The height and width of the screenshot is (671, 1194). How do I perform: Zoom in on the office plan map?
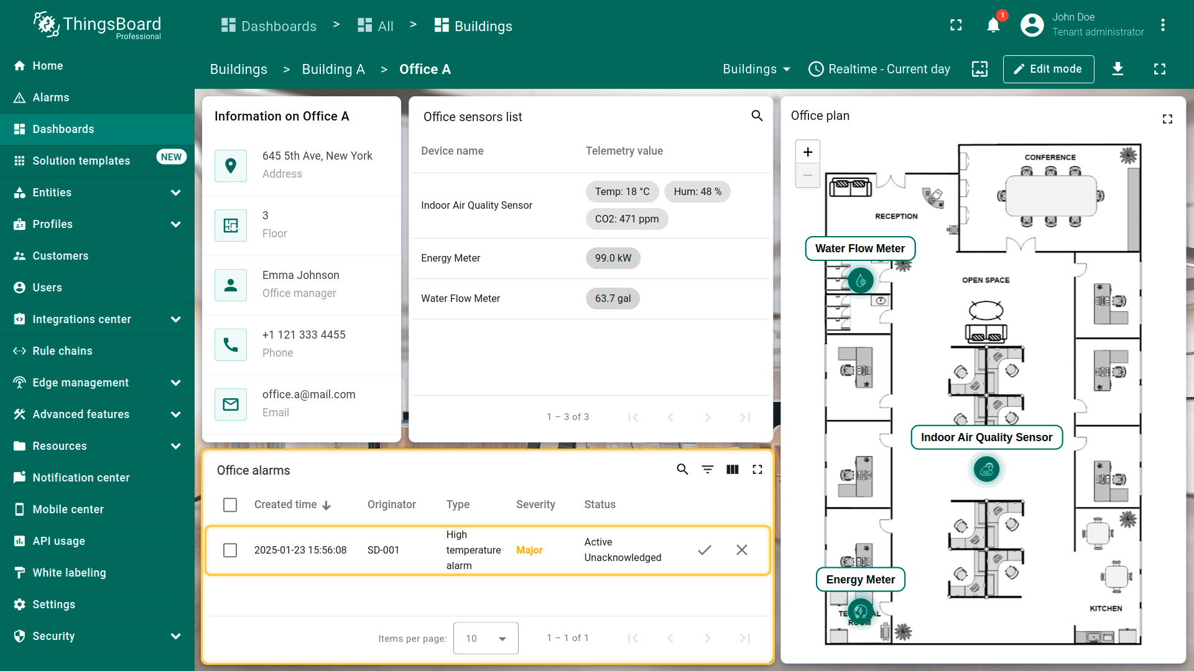point(807,152)
